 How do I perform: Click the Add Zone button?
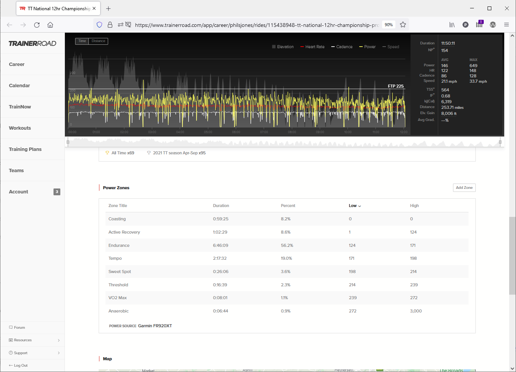(x=464, y=188)
